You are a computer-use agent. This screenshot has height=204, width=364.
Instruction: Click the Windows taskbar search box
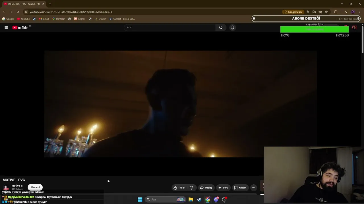point(166,199)
